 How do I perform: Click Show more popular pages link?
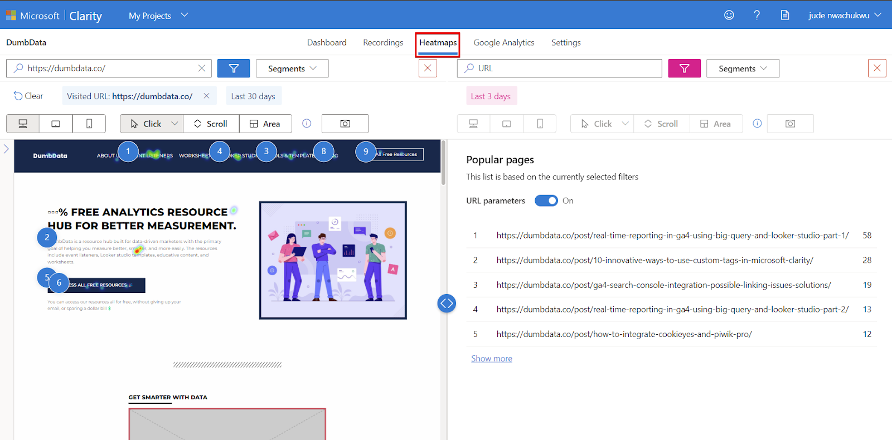[x=492, y=359]
